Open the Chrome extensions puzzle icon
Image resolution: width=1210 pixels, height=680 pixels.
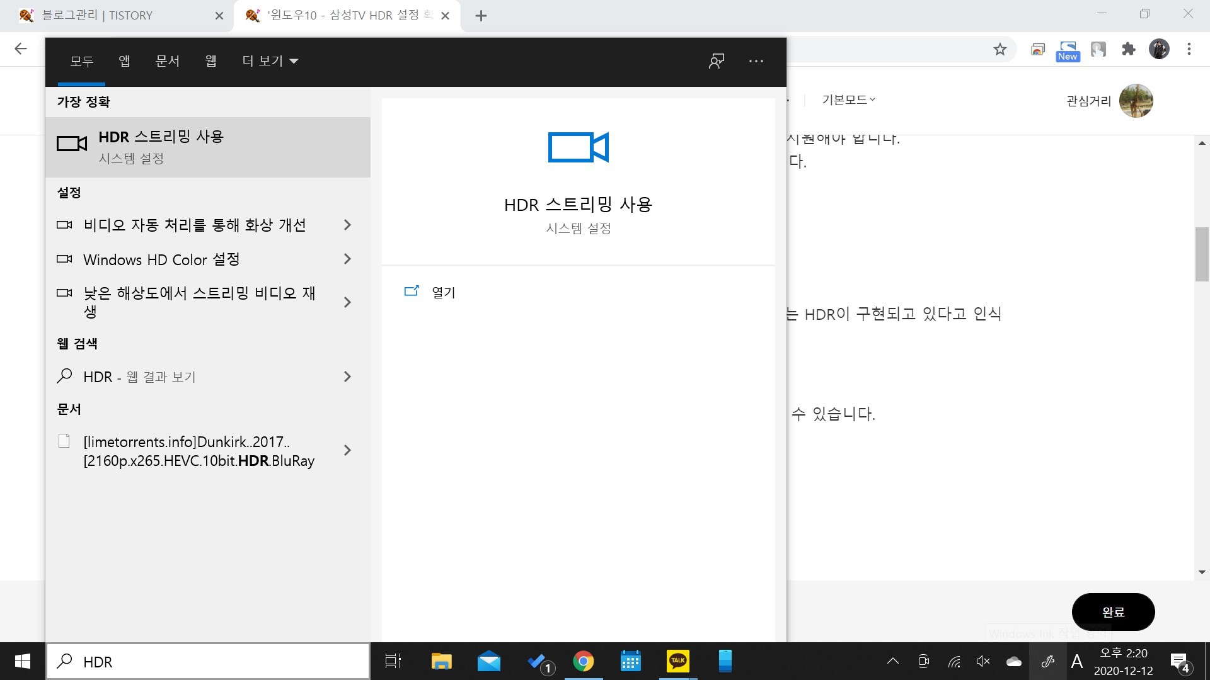point(1129,49)
